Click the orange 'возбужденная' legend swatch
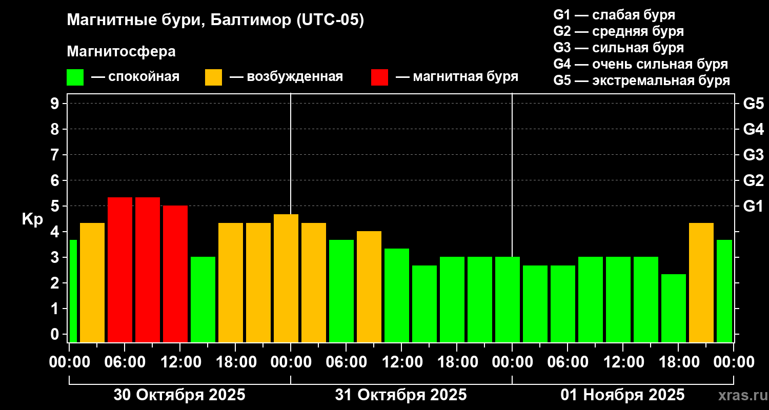This screenshot has height=410, width=769. click(213, 77)
